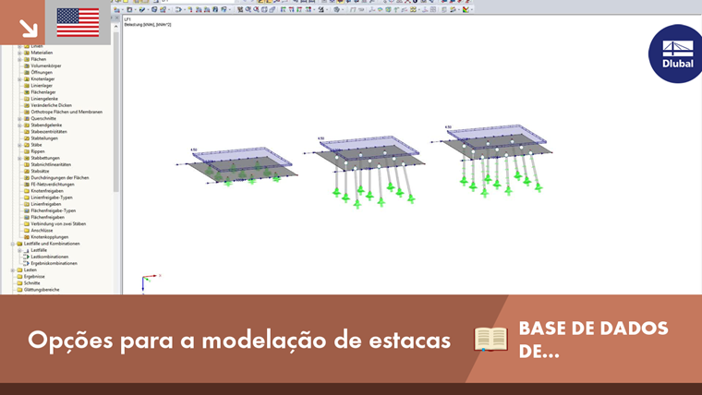Click the Knotenkopplungen folder icon
Screen dimensions: 702x395
27,236
